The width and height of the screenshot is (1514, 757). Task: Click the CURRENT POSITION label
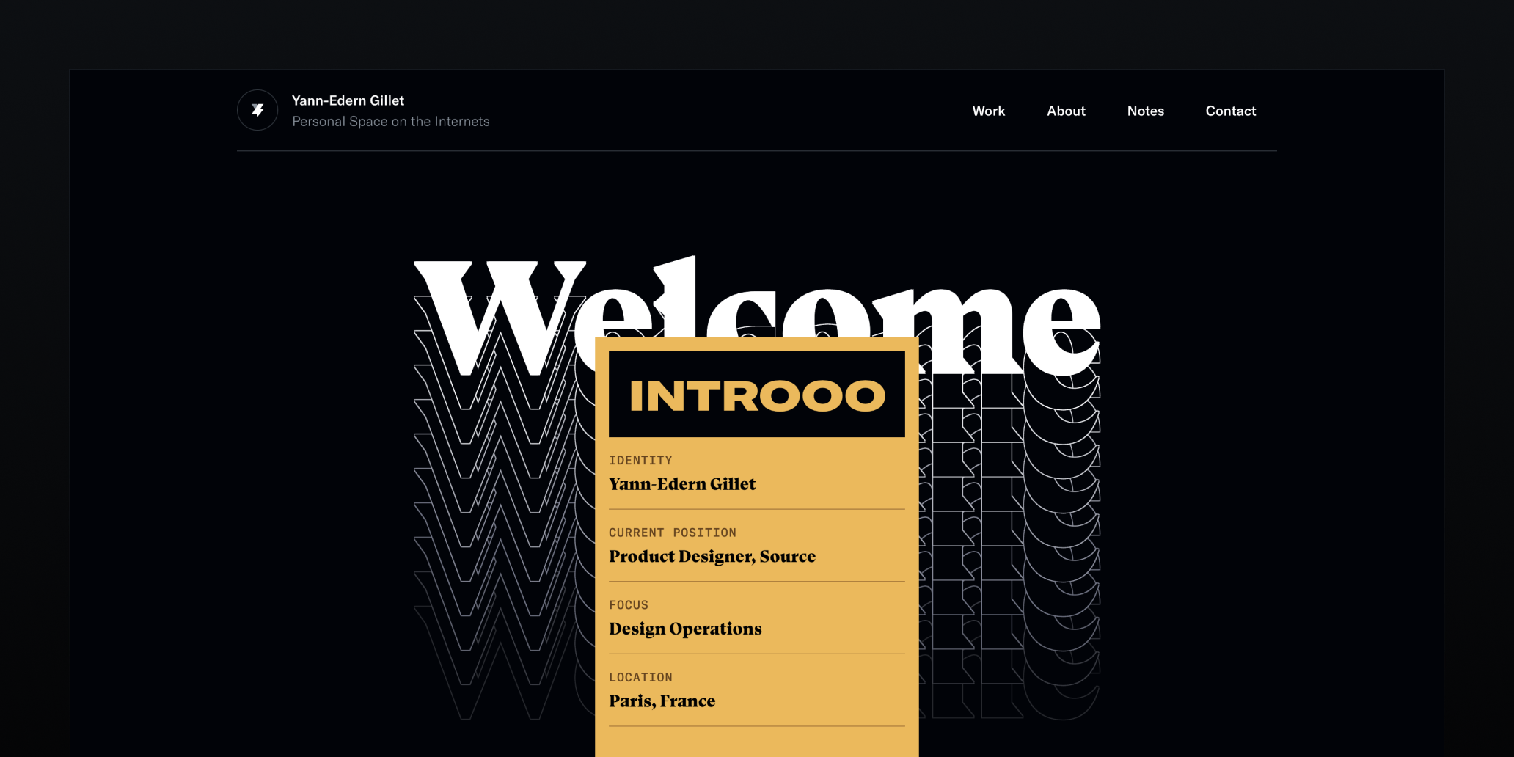coord(672,533)
